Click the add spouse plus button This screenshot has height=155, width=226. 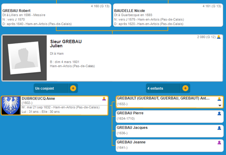coord(73,88)
